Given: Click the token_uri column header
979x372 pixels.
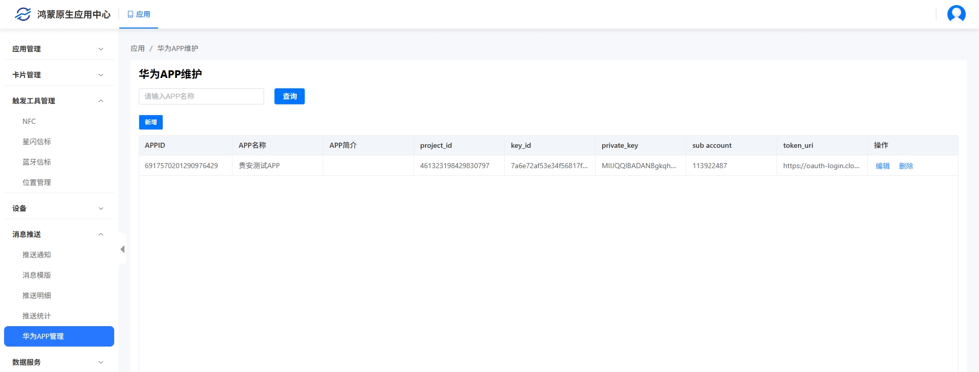Looking at the screenshot, I should 822,145.
